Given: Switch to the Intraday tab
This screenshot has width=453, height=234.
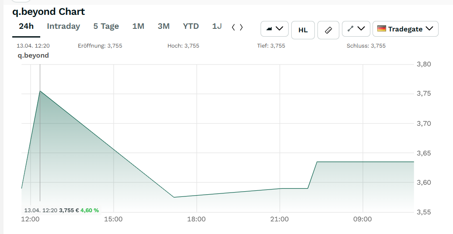Looking at the screenshot, I should pyautogui.click(x=63, y=26).
